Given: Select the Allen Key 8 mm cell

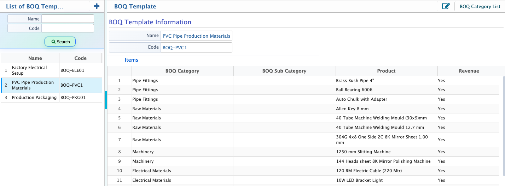Looking at the screenshot, I should [386, 109].
